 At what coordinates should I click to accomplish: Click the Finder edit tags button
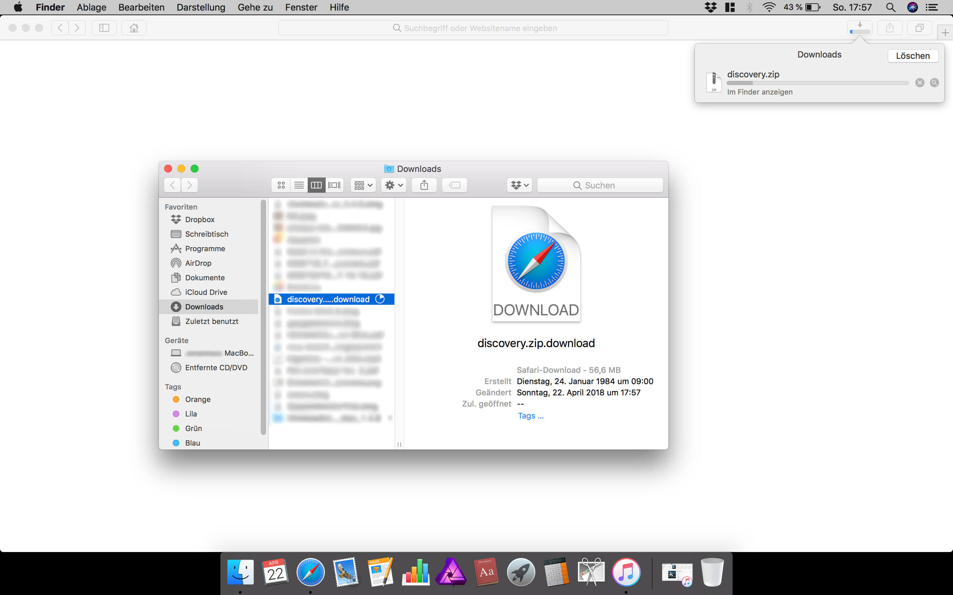(x=454, y=185)
